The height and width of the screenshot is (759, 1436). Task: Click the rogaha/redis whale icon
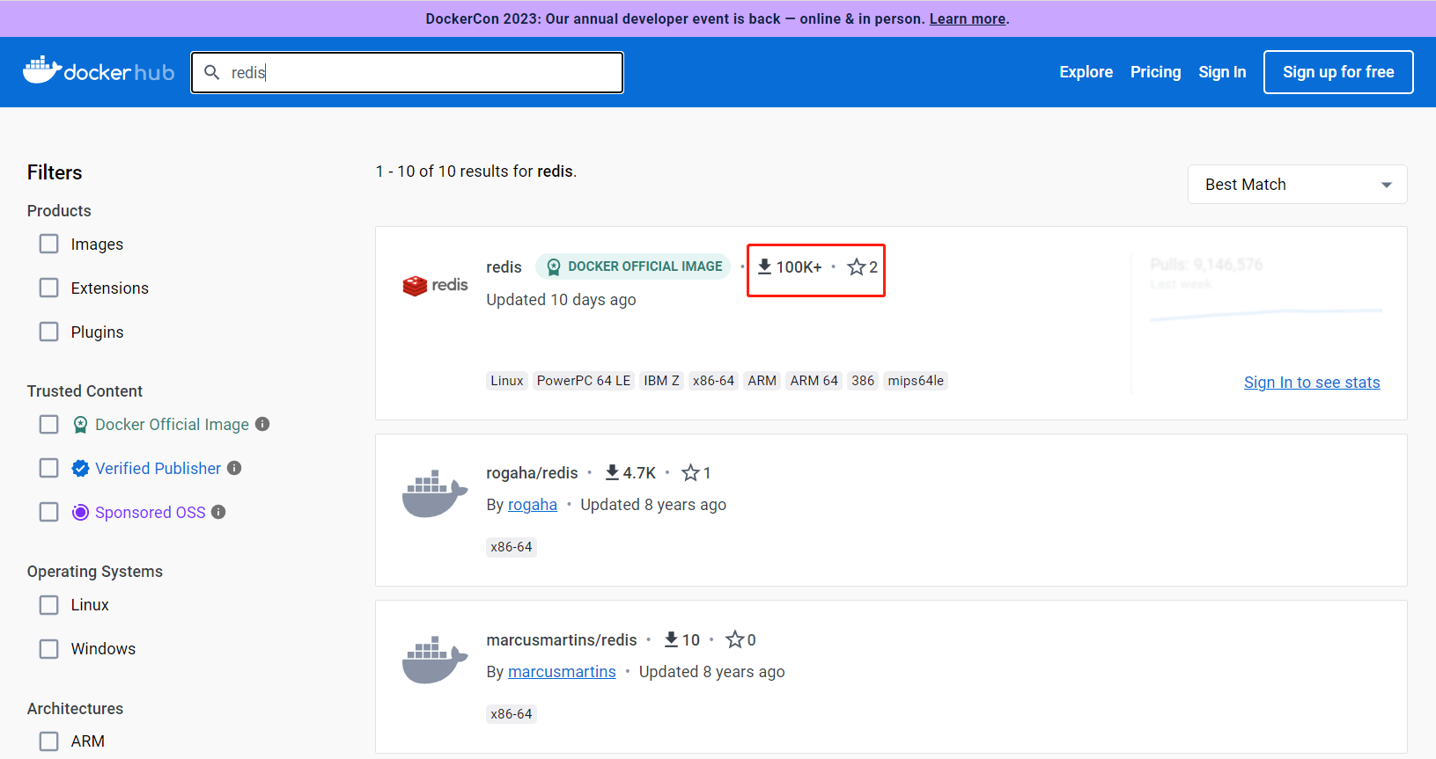(435, 494)
